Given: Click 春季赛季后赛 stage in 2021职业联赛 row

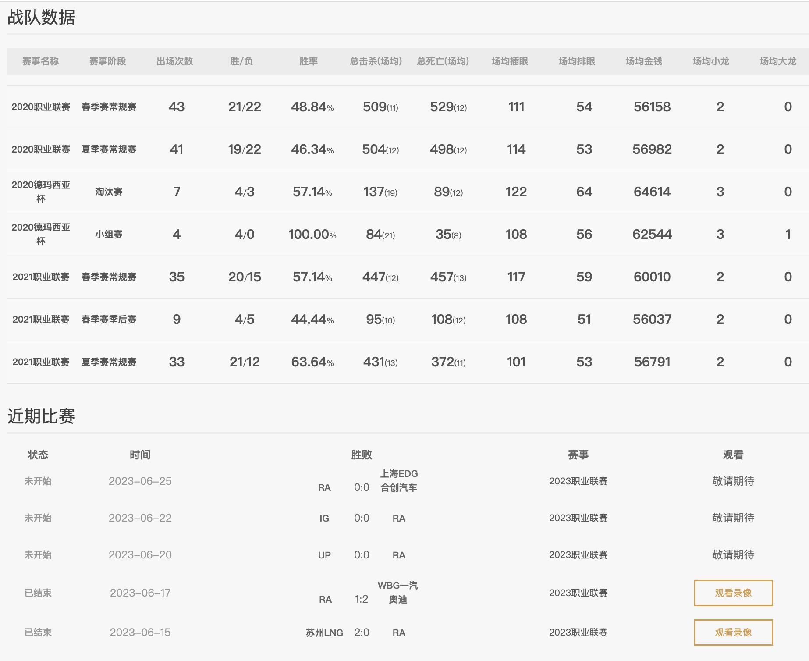Looking at the screenshot, I should (109, 320).
